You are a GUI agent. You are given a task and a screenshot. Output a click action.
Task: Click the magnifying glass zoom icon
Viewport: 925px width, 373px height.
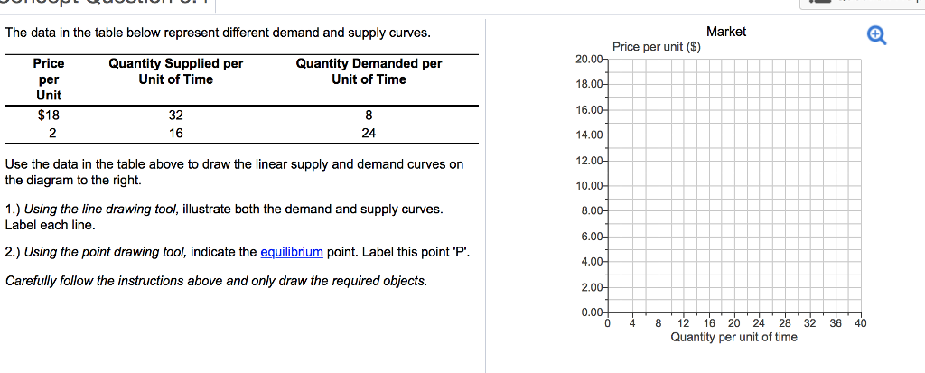coord(875,36)
